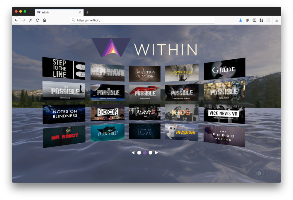Screen dimensions: 293x200
Task: Go forward to the next page
Action: tap(23, 20)
